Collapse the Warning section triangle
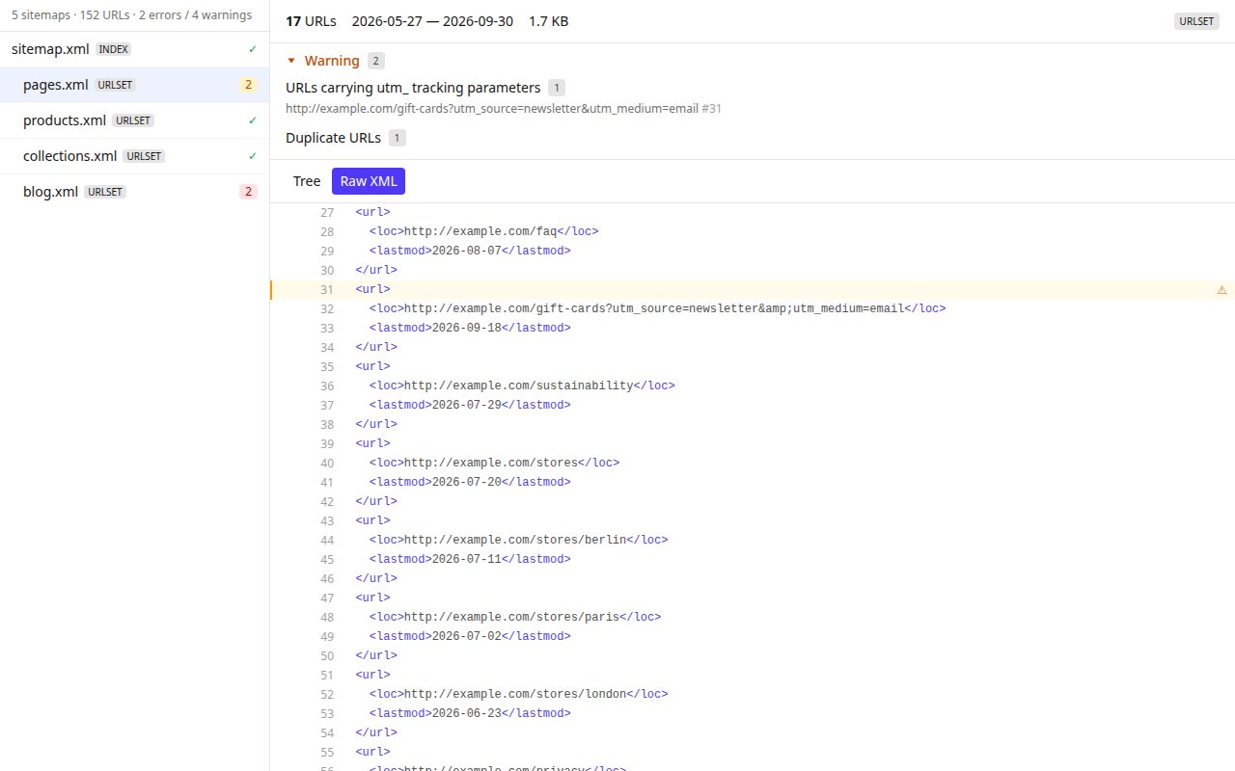1235x771 pixels. (291, 61)
